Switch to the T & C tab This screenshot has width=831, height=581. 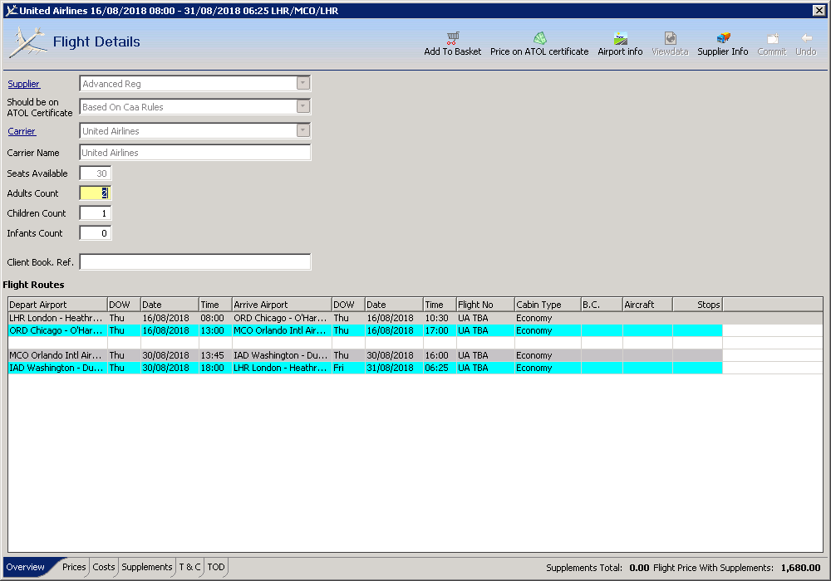(189, 567)
